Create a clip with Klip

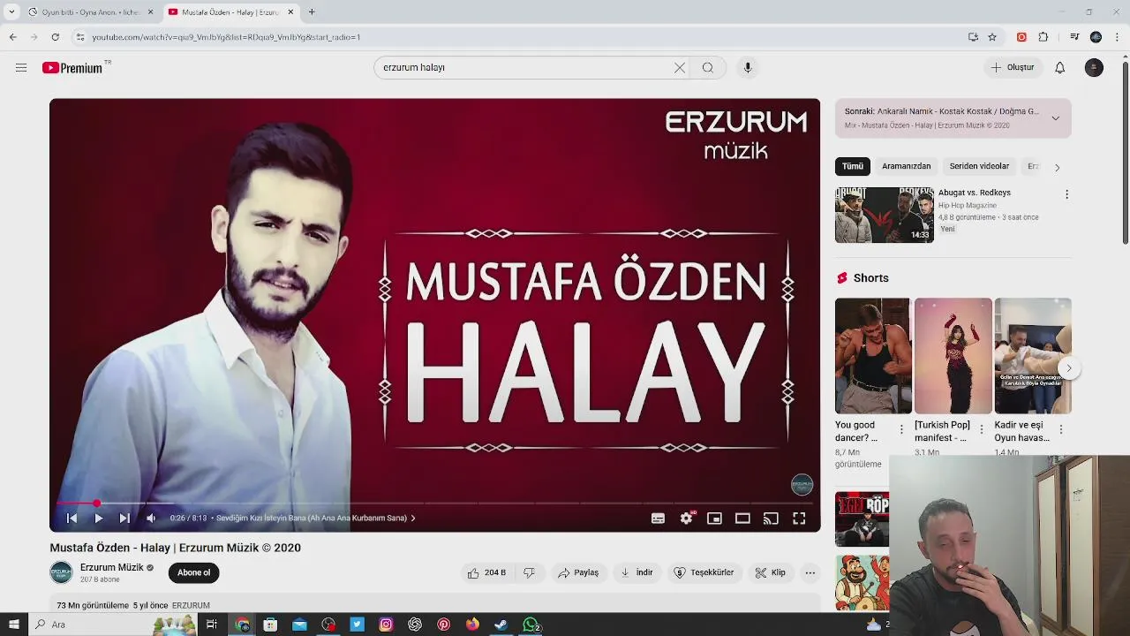coord(770,572)
